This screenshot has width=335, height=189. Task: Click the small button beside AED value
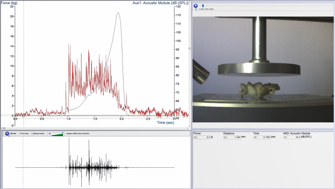coord(285,137)
